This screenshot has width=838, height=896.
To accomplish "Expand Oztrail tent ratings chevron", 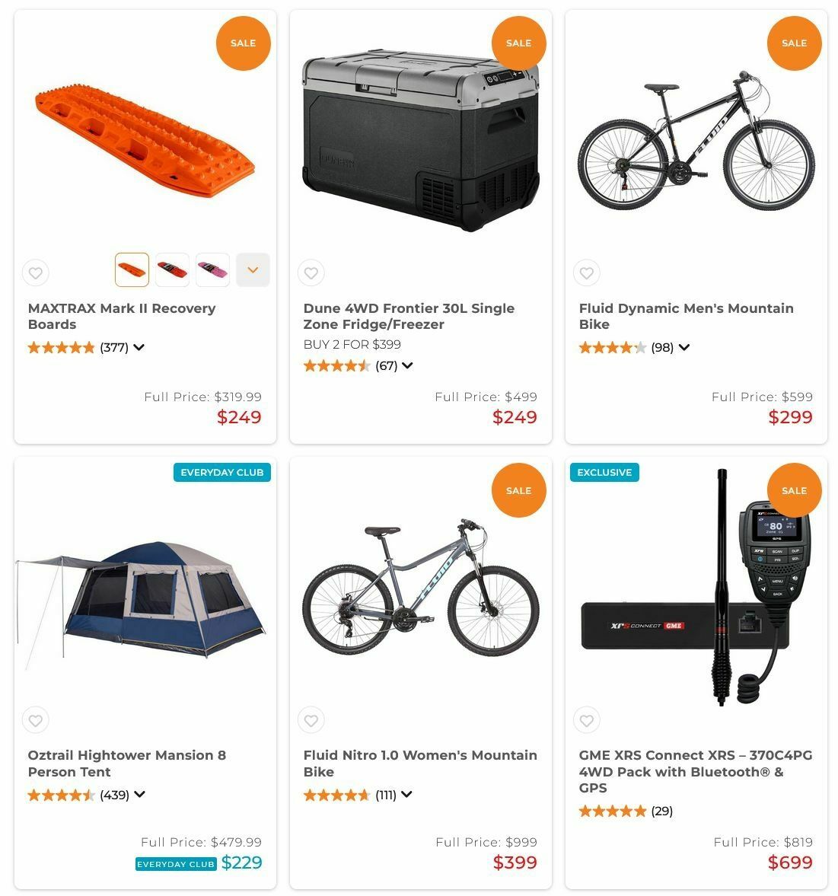I will [139, 795].
